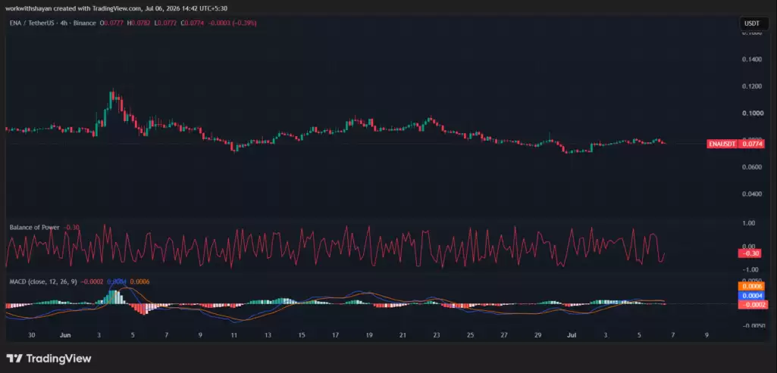Click date 23 on the time axis

436,335
